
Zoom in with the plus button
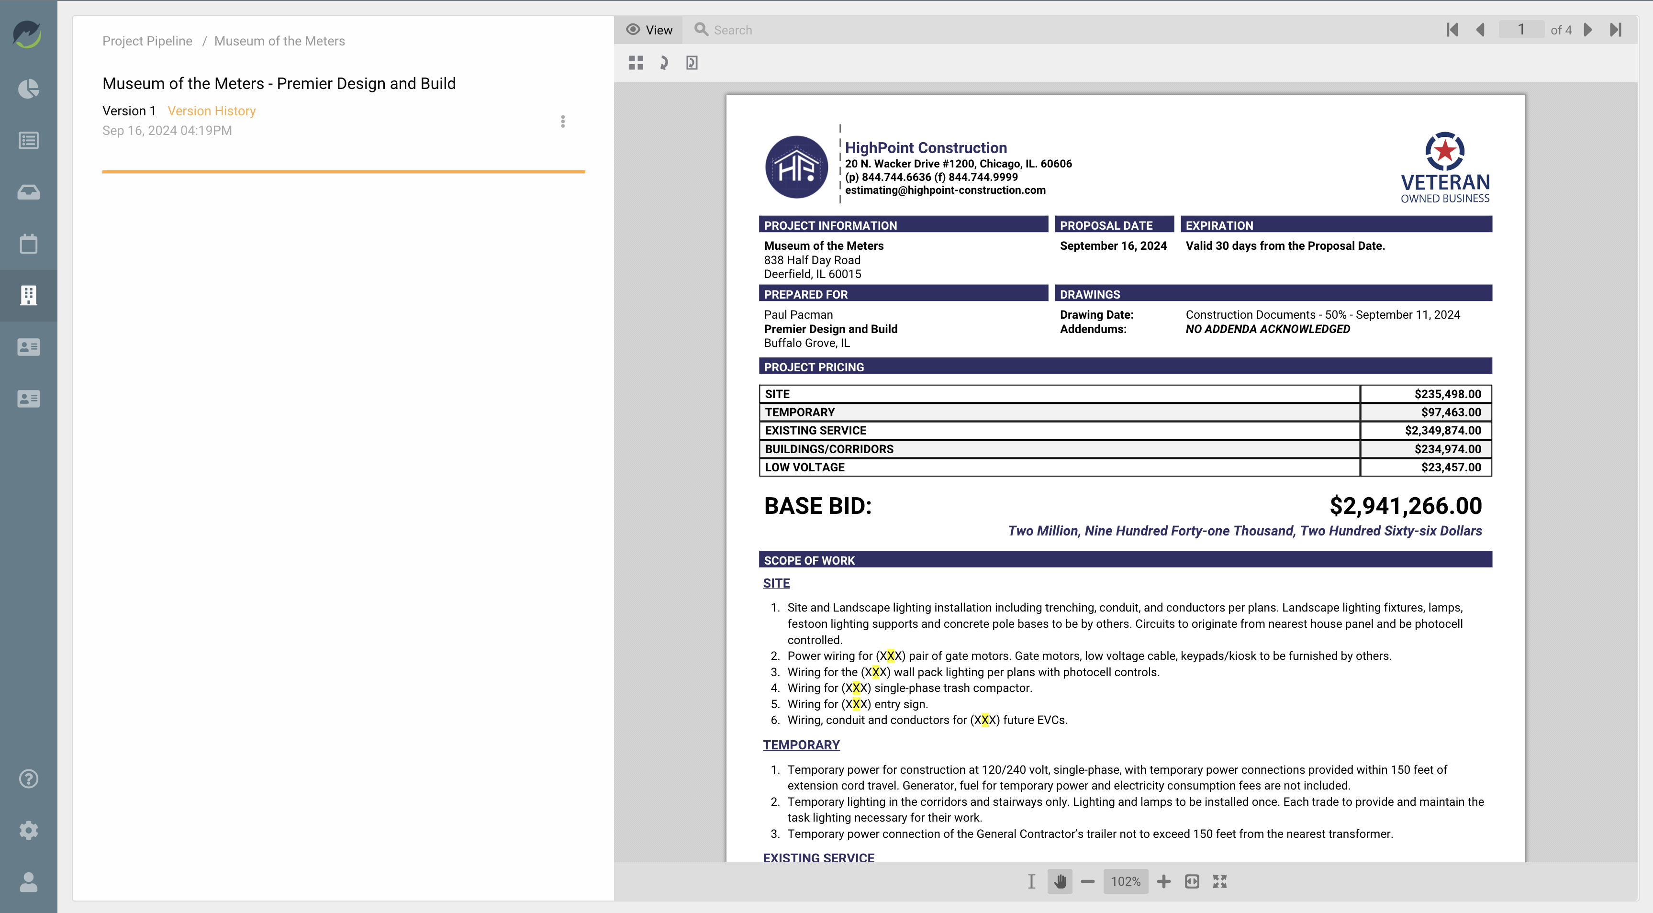tap(1163, 881)
